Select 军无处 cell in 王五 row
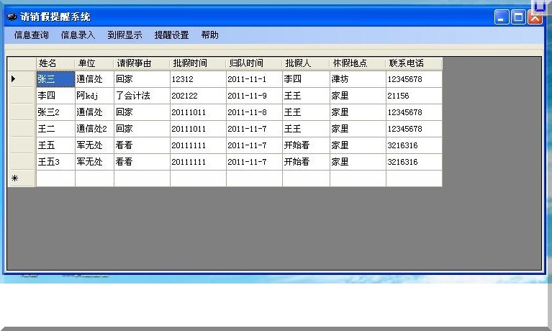This screenshot has width=552, height=331. tap(94, 145)
